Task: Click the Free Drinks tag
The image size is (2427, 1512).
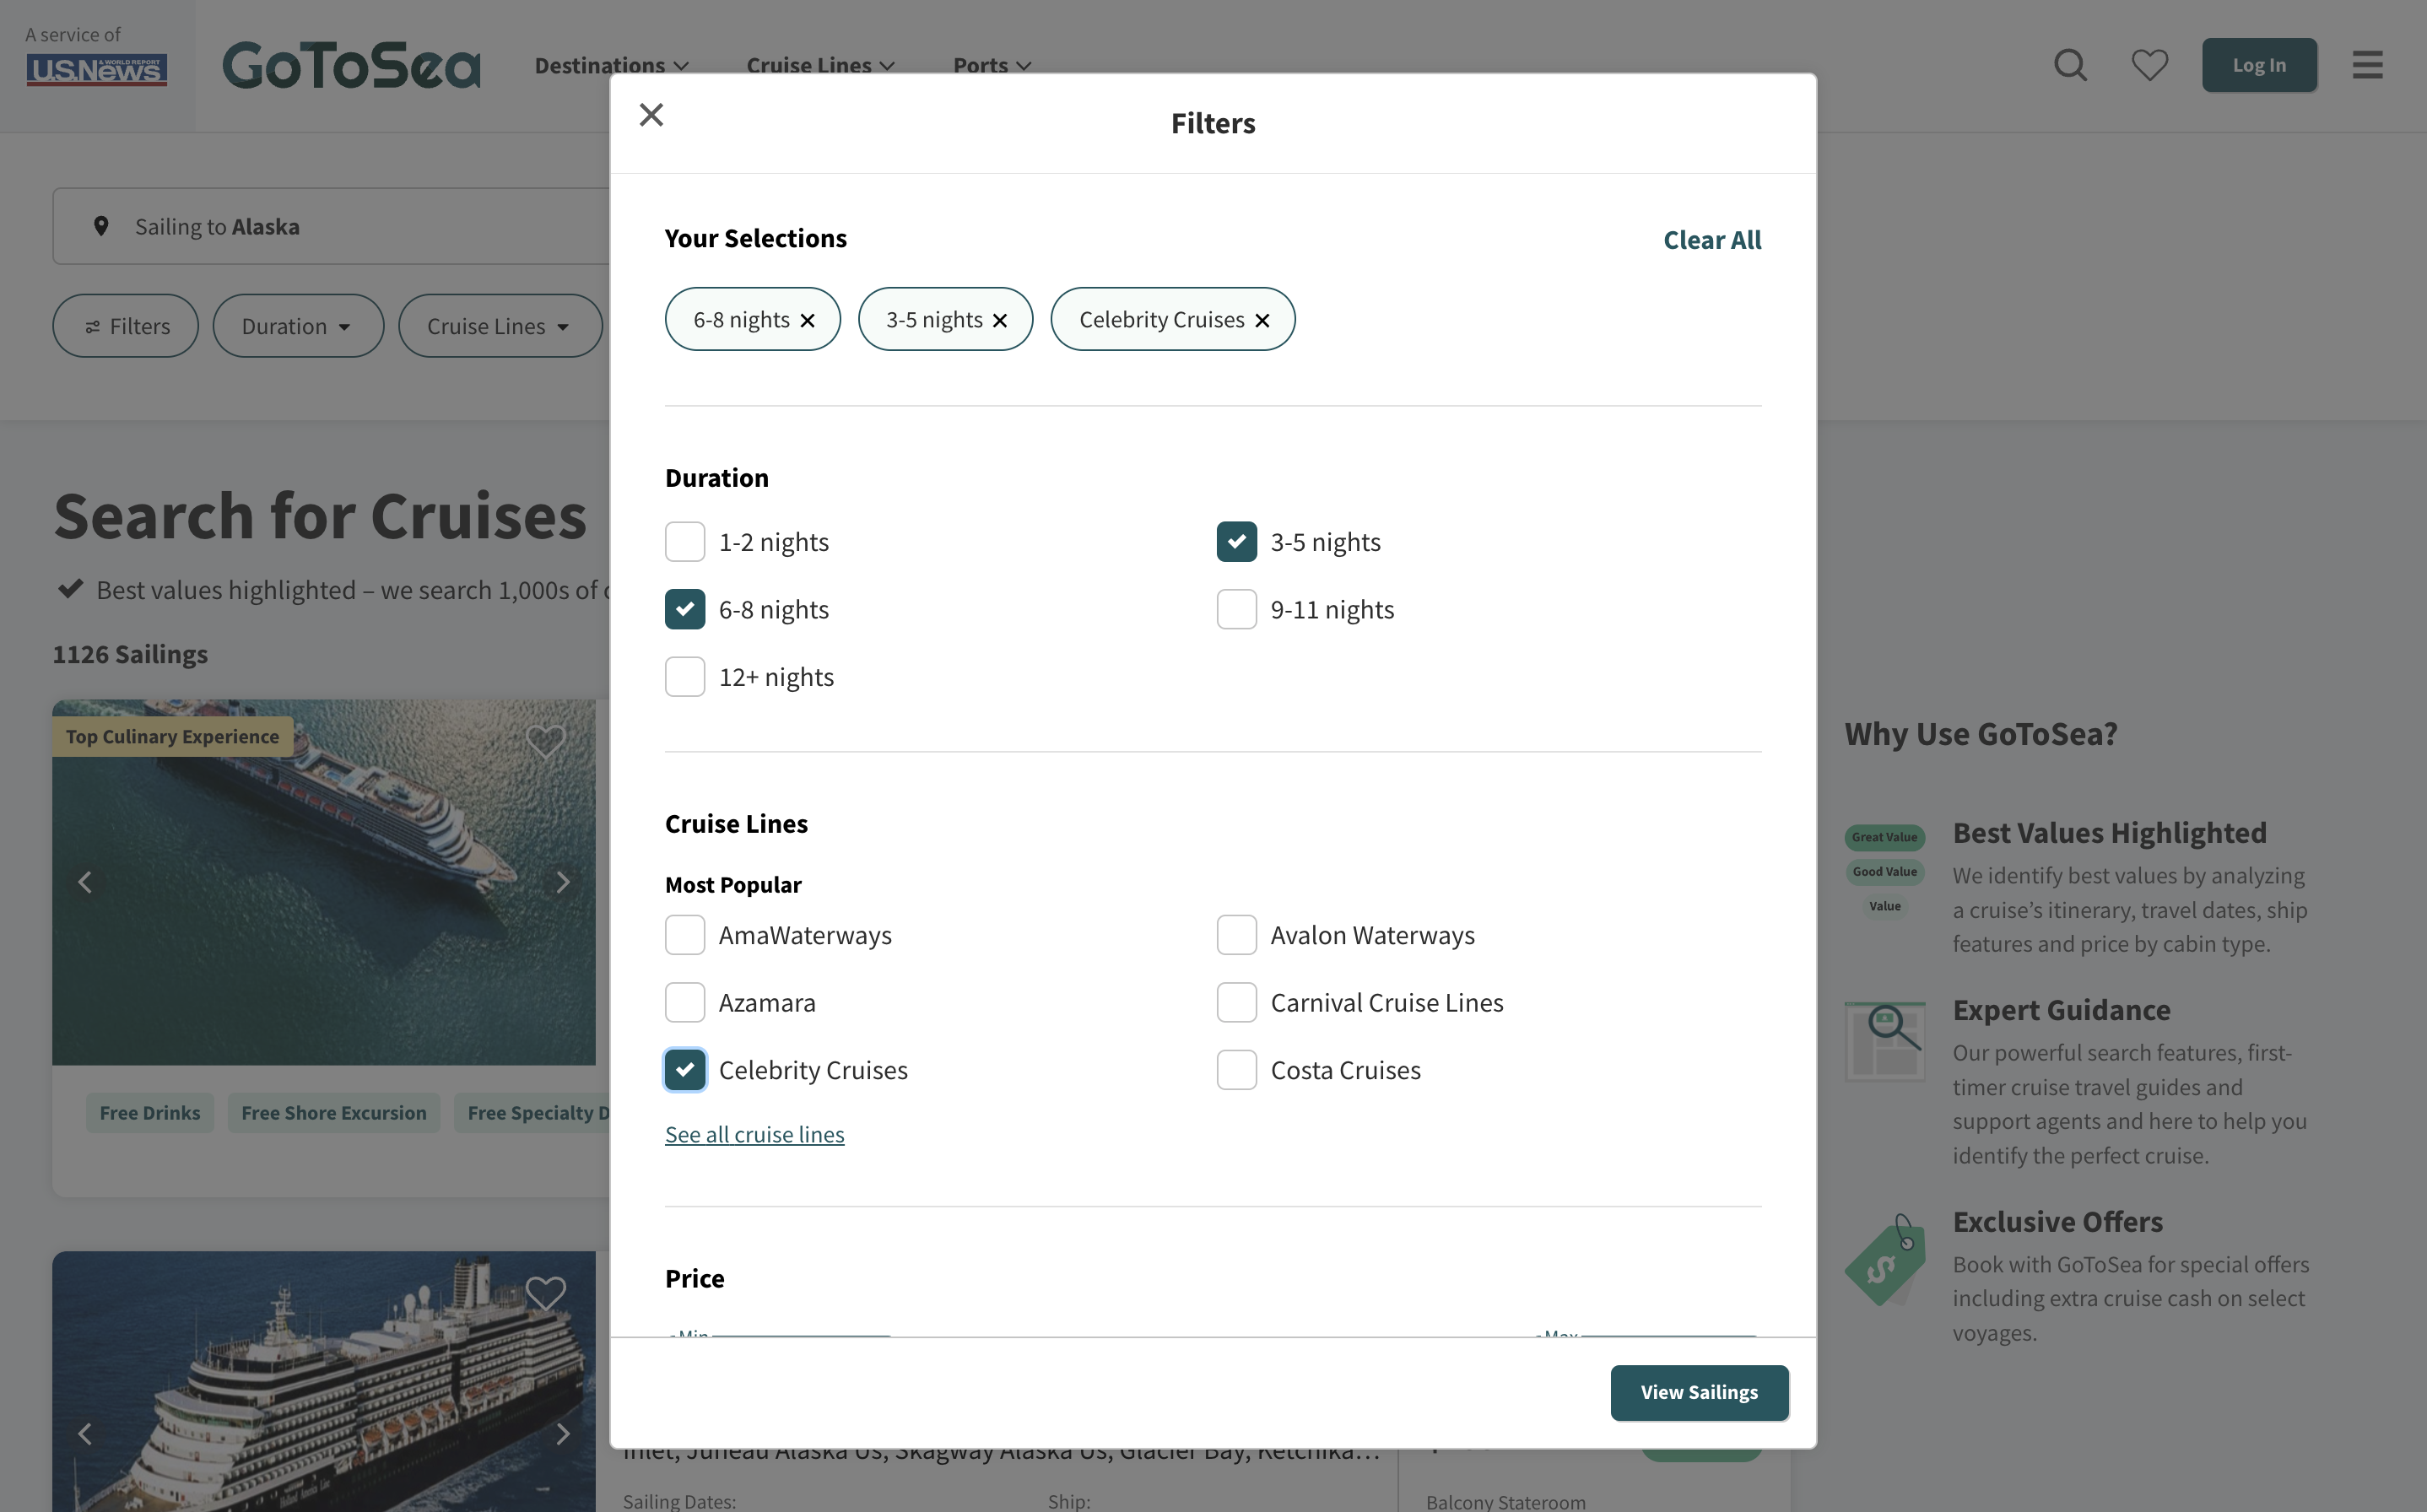Action: 150,1113
